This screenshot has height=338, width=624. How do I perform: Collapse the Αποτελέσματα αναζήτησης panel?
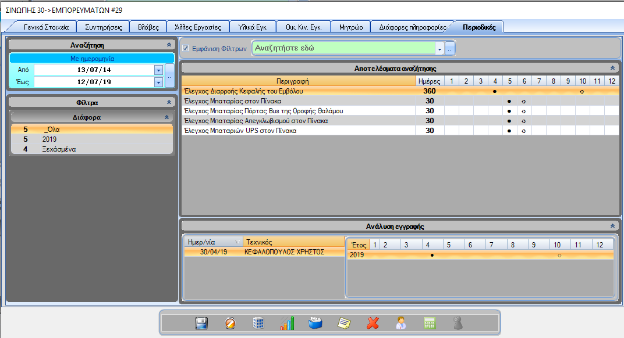(x=612, y=68)
